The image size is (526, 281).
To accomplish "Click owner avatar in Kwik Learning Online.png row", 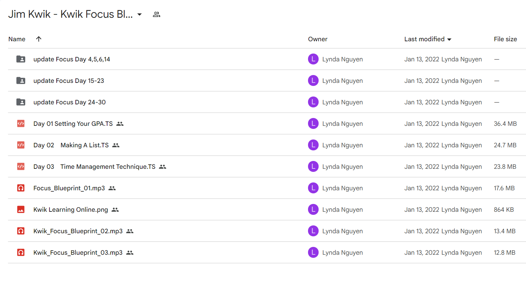I will click(x=313, y=209).
